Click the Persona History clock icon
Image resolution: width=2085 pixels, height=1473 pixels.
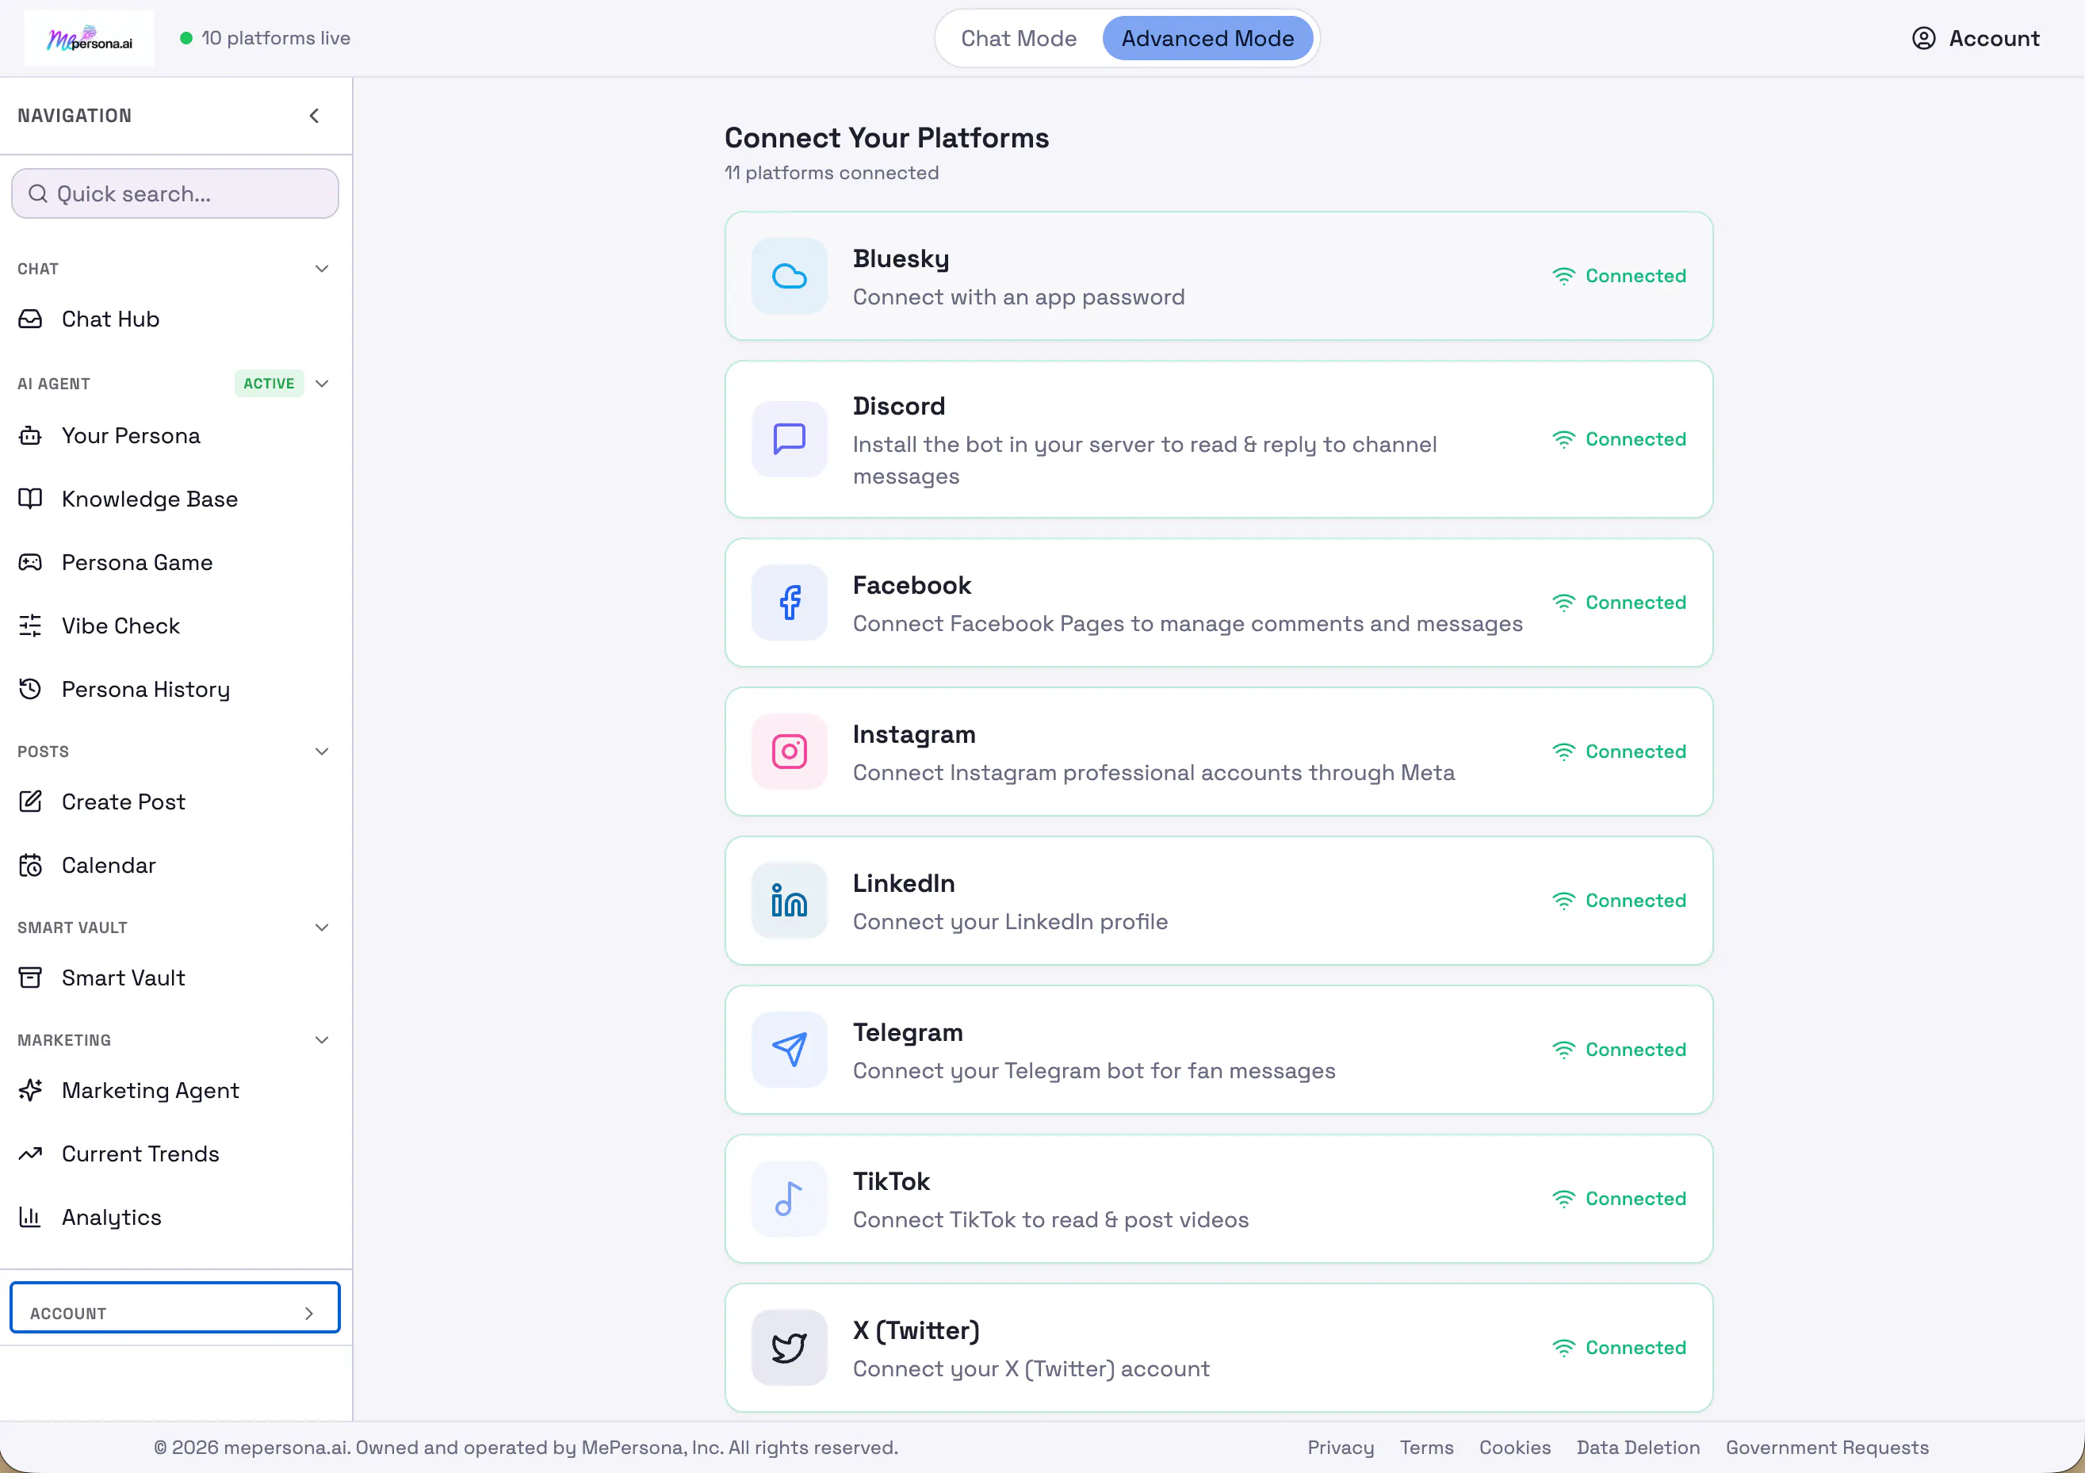pos(30,689)
